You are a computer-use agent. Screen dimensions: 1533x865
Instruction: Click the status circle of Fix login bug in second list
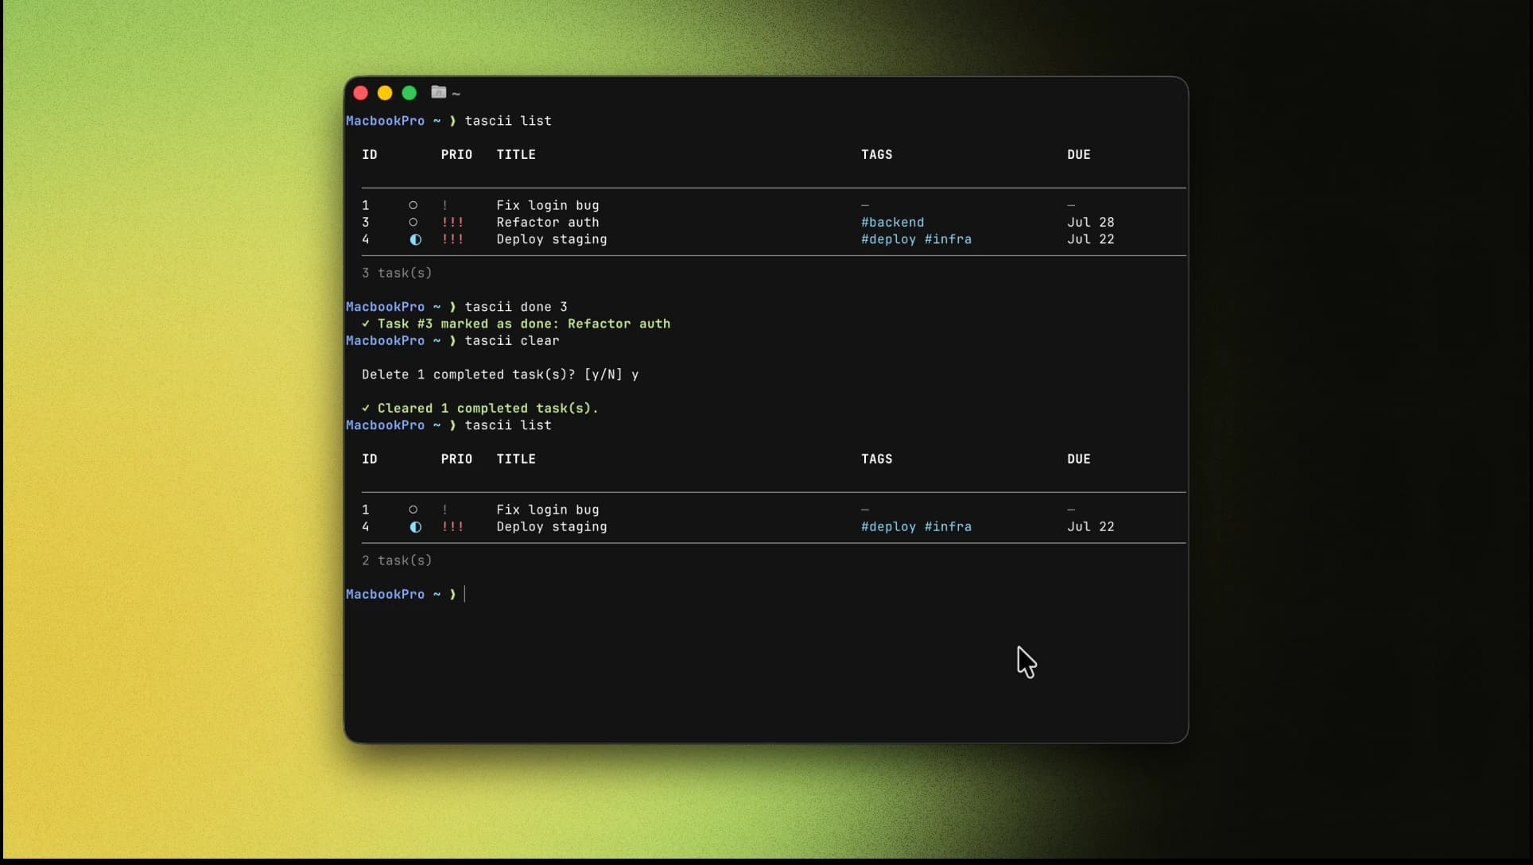(x=413, y=510)
